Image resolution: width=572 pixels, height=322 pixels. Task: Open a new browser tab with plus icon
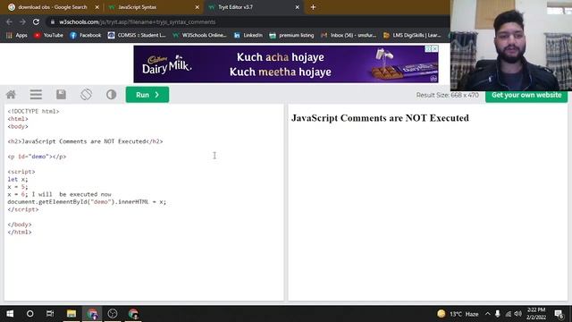313,7
